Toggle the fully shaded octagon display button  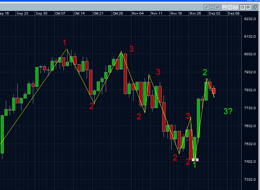point(248,7)
